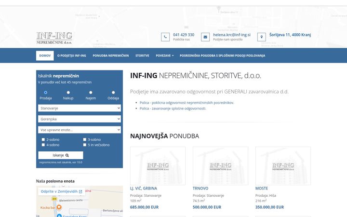Screen dimensions: 347x217
Task: Click the location pin icon
Action: [261, 37]
